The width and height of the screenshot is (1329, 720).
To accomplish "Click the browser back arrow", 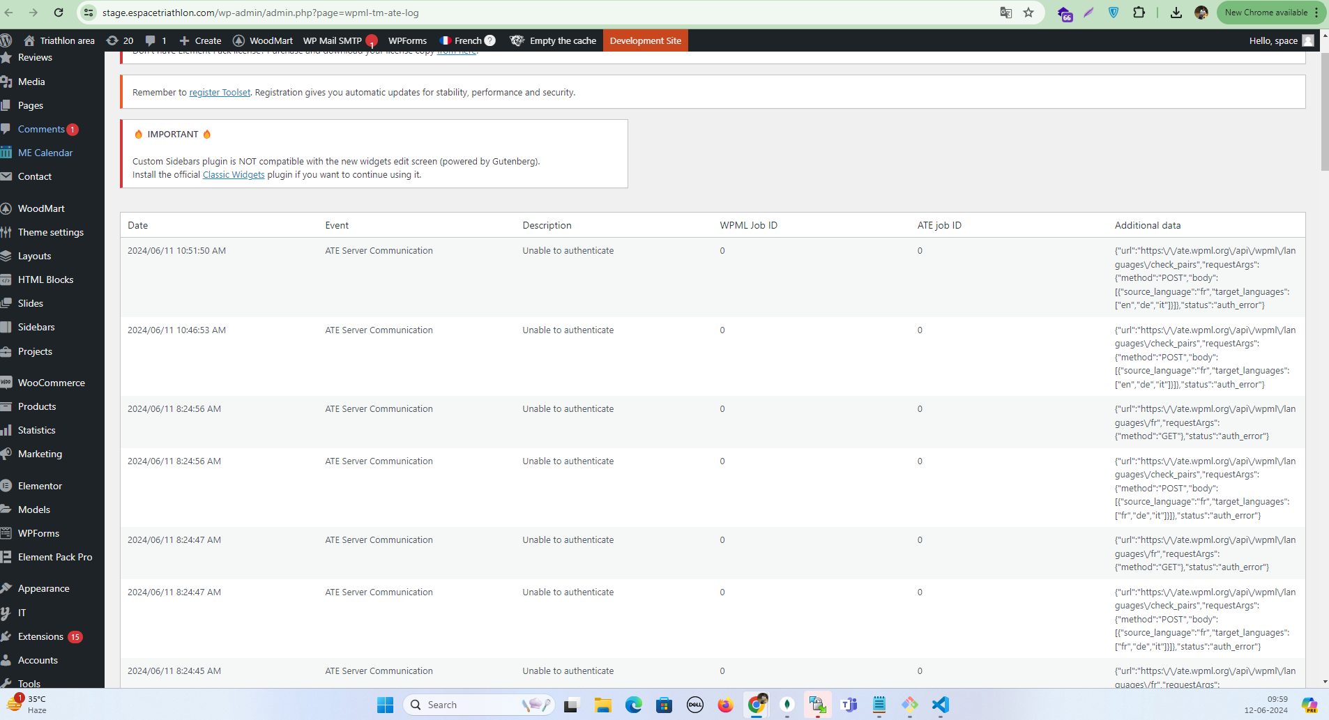I will point(9,13).
